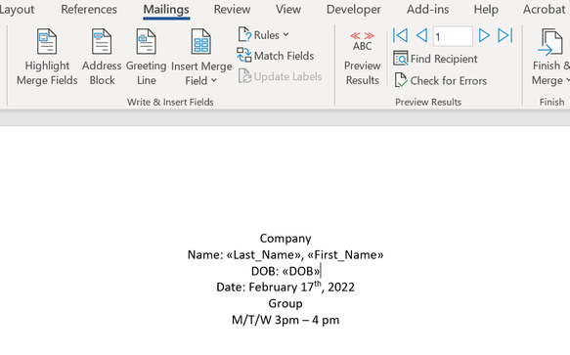
Task: Click the «First_Name» merge field
Action: (345, 254)
